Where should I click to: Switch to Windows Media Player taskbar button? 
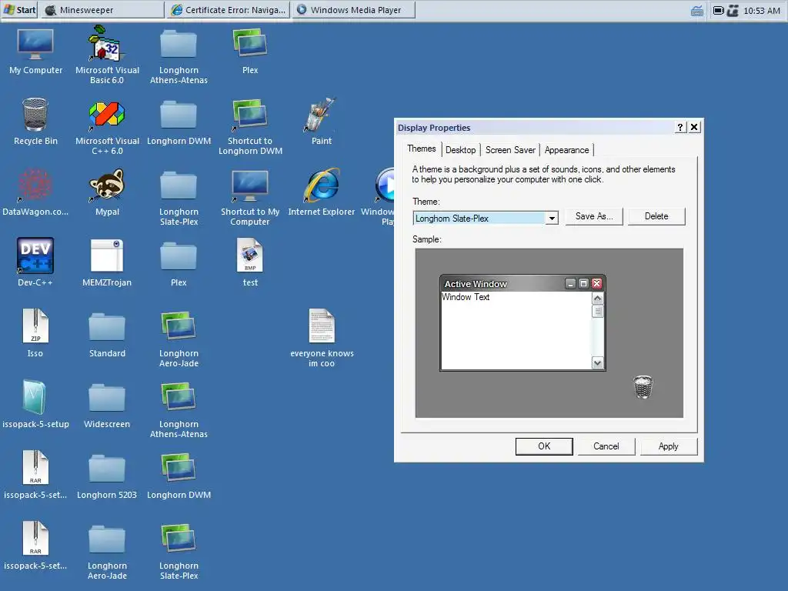pos(354,9)
